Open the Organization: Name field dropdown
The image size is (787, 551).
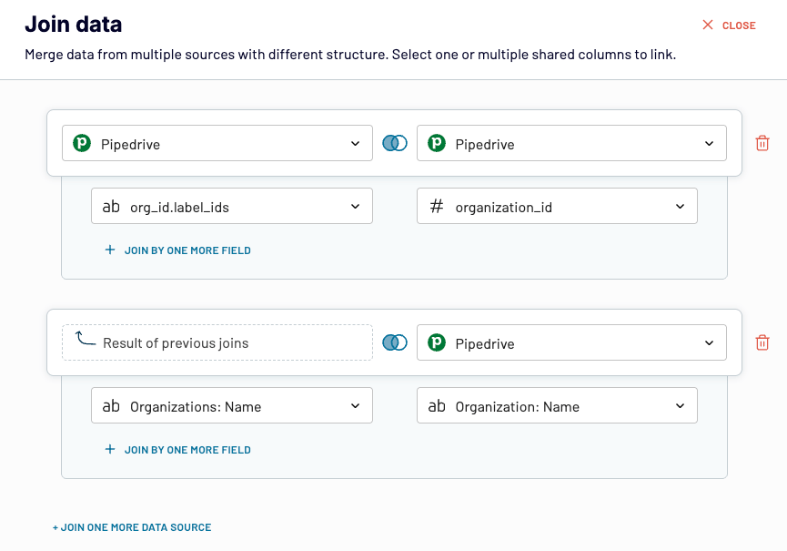tap(557, 405)
